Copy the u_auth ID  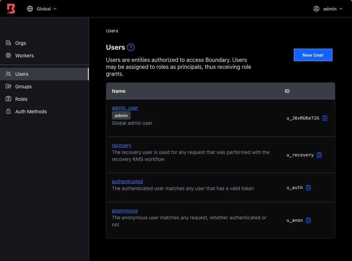308,188
